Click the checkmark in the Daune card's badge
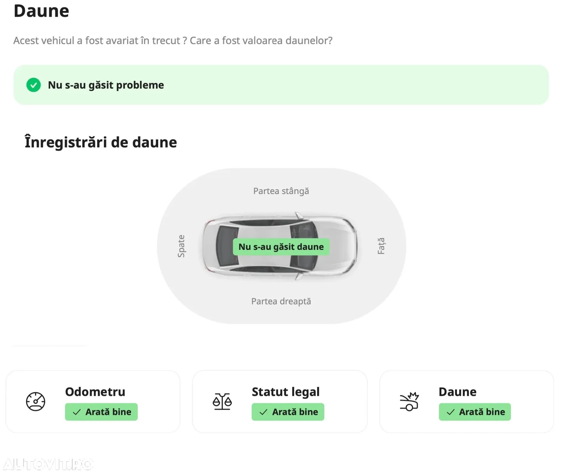Viewport: 564px width, 473px height. (450, 412)
